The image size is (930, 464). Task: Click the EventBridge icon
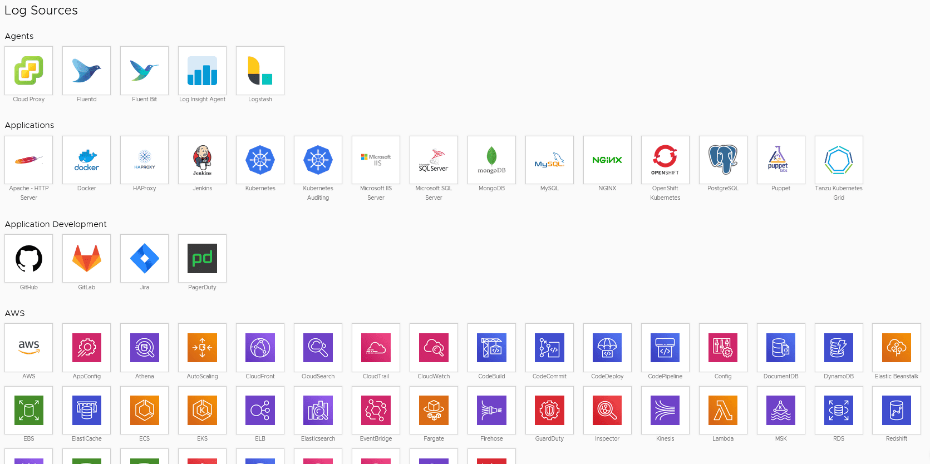pyautogui.click(x=376, y=411)
